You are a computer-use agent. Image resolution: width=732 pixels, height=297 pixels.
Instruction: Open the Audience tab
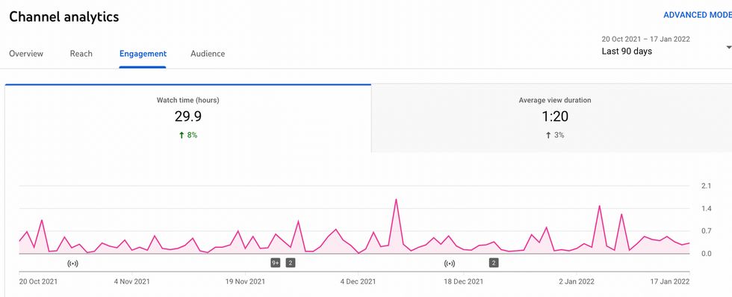pos(208,54)
